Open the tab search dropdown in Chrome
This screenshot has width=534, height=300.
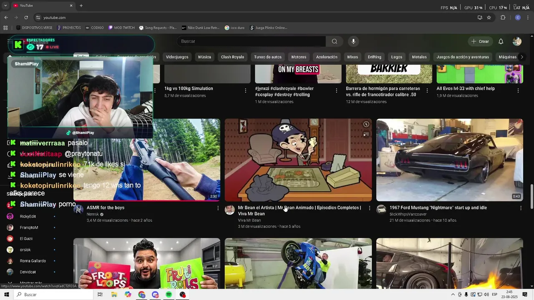[x=5, y=5]
